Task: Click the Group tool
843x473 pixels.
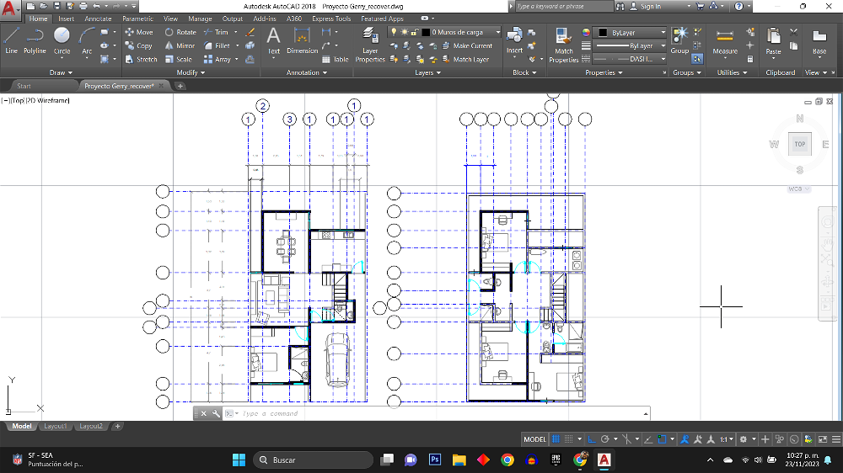Action: coord(679,41)
